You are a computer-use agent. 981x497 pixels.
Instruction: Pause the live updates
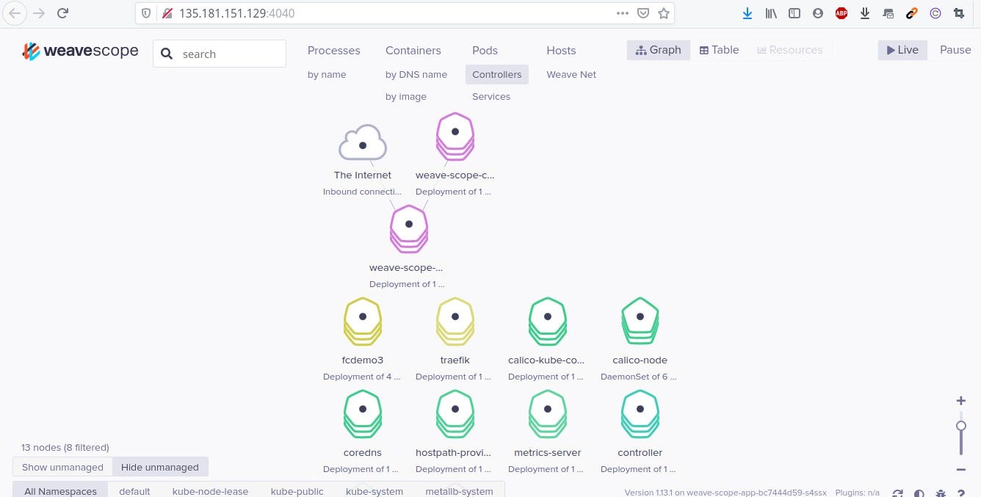tap(955, 50)
